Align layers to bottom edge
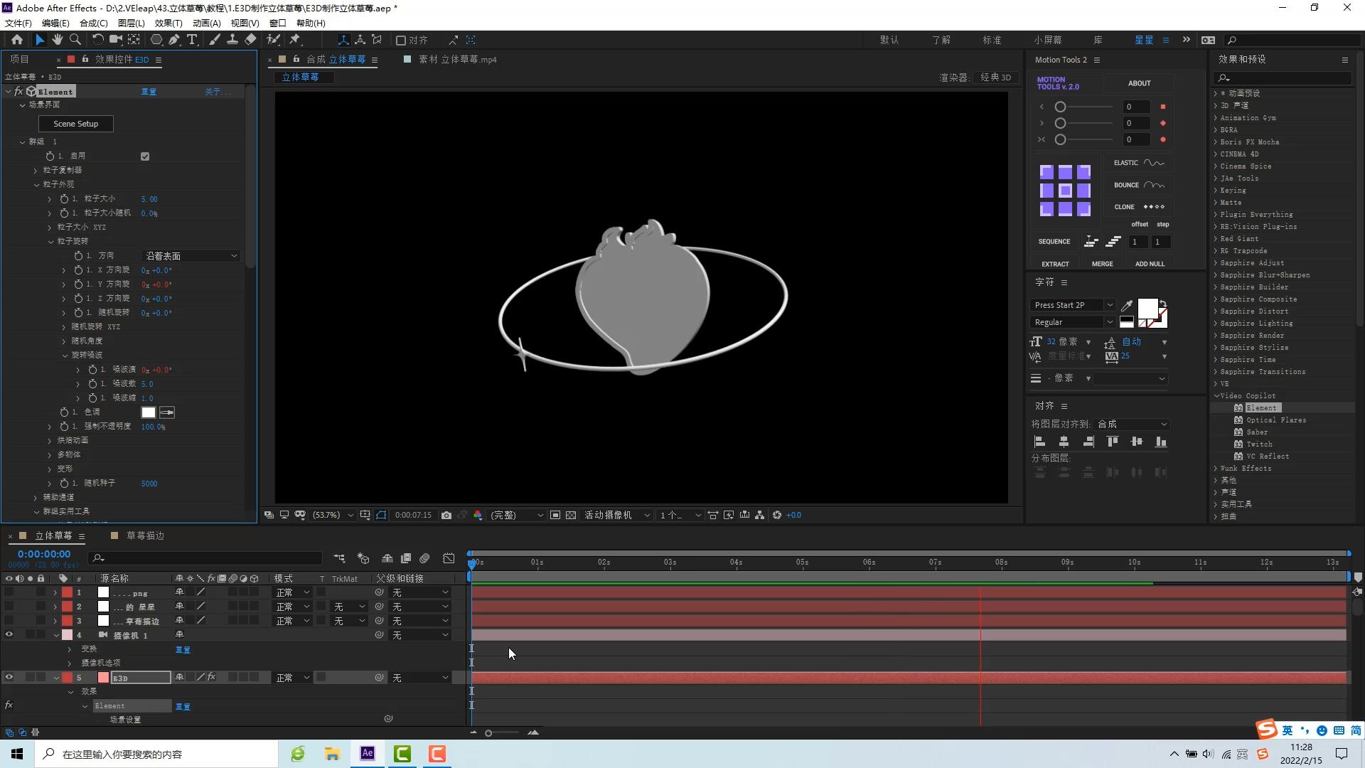The width and height of the screenshot is (1365, 768). (1161, 442)
